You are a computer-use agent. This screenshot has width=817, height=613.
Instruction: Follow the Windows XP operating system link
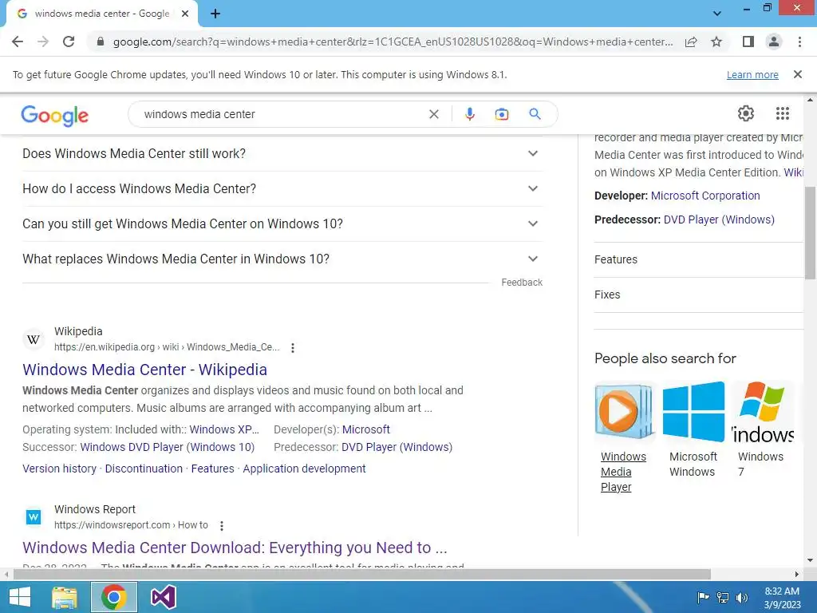[224, 429]
